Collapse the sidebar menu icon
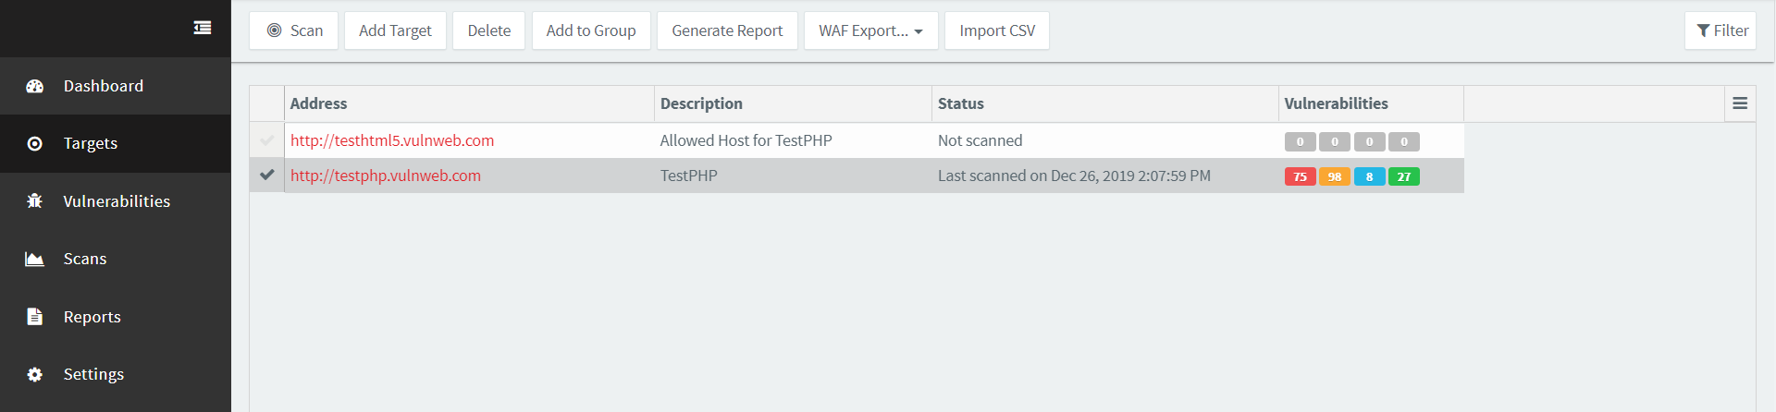The height and width of the screenshot is (412, 1776). pyautogui.click(x=202, y=28)
